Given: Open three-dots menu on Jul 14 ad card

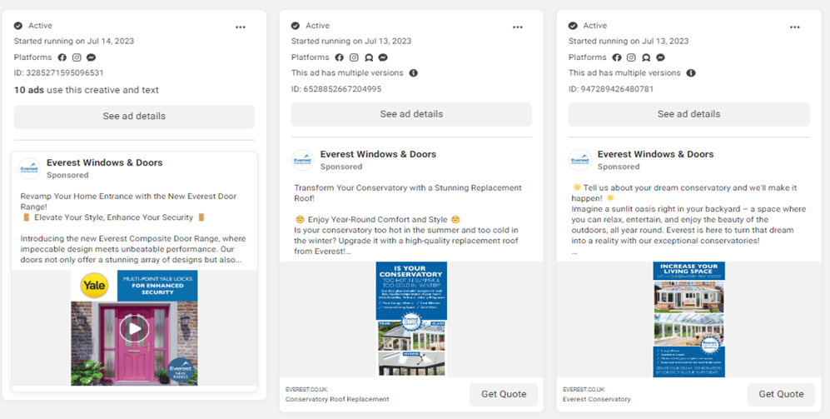Looking at the screenshot, I should (241, 27).
